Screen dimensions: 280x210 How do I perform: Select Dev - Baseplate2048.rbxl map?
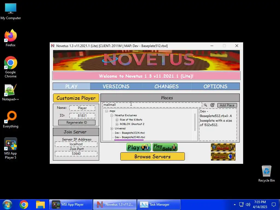pos(130,137)
